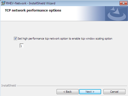
Task: Click the InstallShield label near the bottom
Action: point(9,86)
